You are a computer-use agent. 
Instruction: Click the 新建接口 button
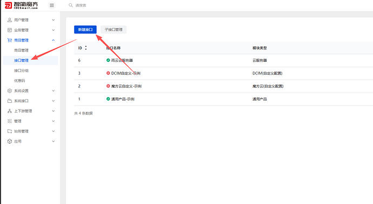tap(85, 30)
